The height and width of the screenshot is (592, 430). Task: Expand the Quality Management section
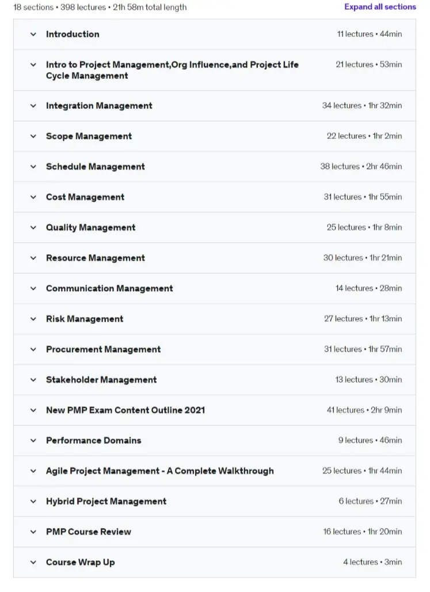point(90,227)
